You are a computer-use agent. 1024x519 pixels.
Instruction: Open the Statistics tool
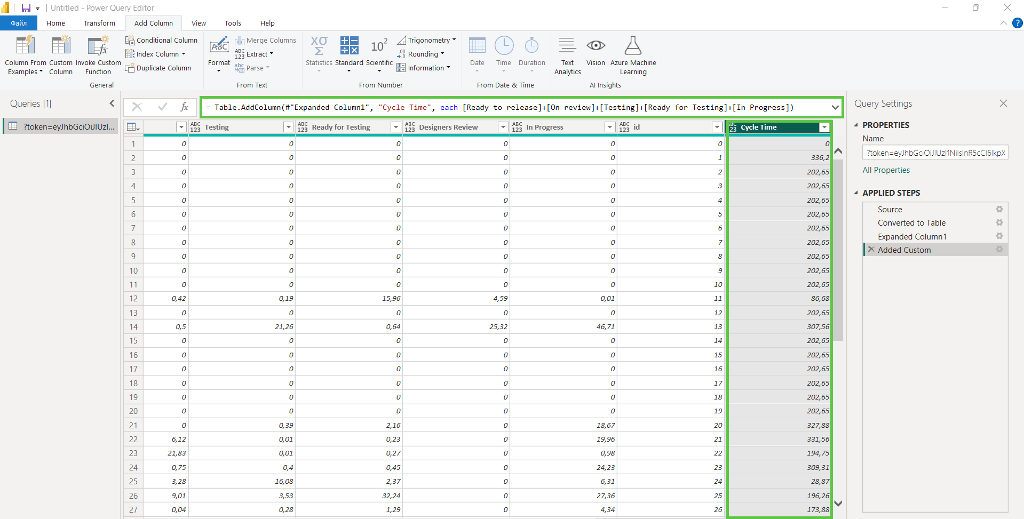coord(319,46)
